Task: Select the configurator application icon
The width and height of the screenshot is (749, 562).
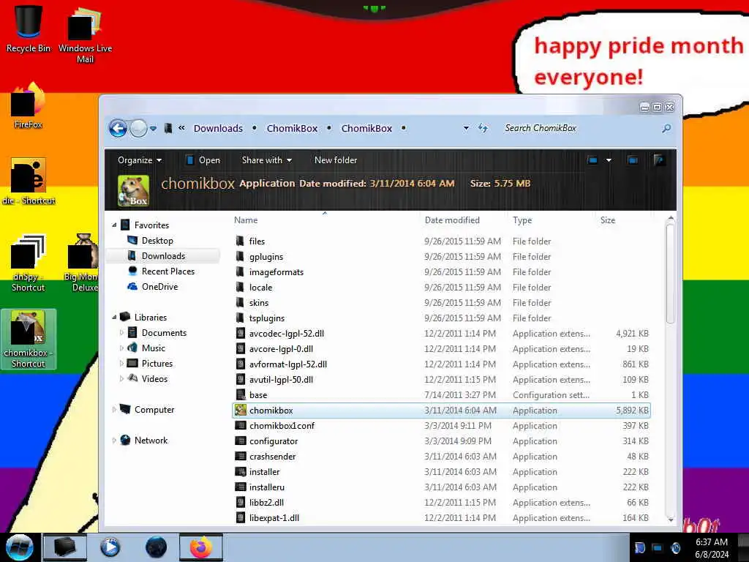Action: (x=241, y=441)
